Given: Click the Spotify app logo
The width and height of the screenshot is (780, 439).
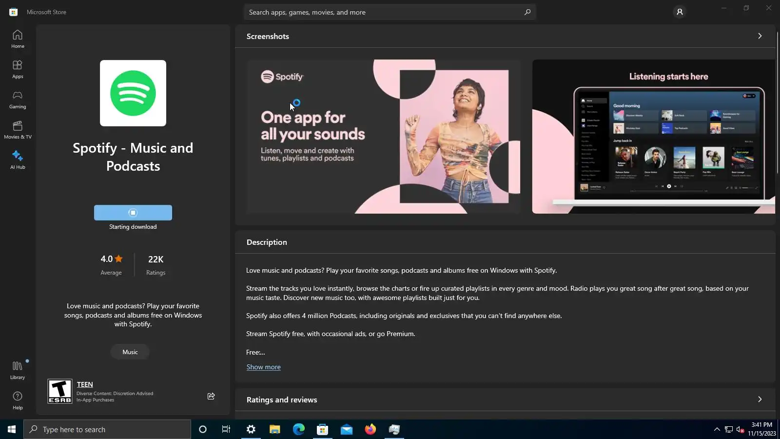Looking at the screenshot, I should (x=133, y=93).
